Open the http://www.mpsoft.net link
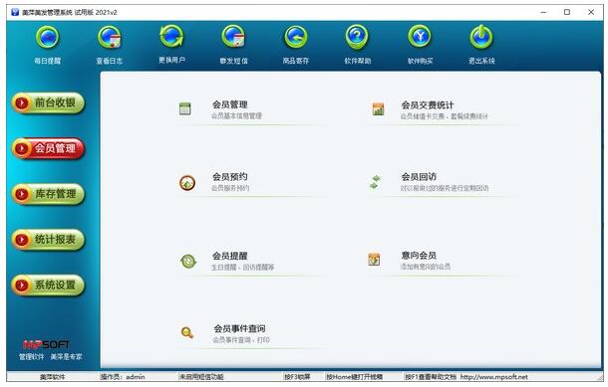Viewport: 608px width, 387px height. [494, 376]
